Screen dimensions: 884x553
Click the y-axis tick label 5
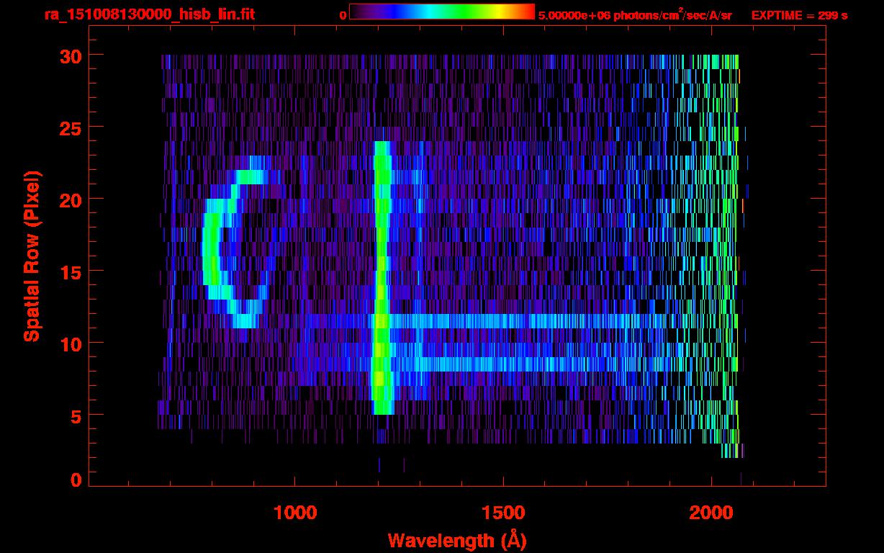pyautogui.click(x=76, y=415)
